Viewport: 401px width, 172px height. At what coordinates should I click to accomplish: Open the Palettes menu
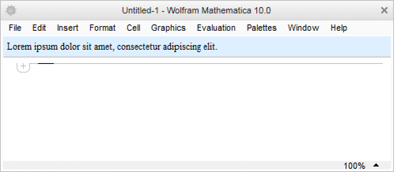(x=261, y=28)
